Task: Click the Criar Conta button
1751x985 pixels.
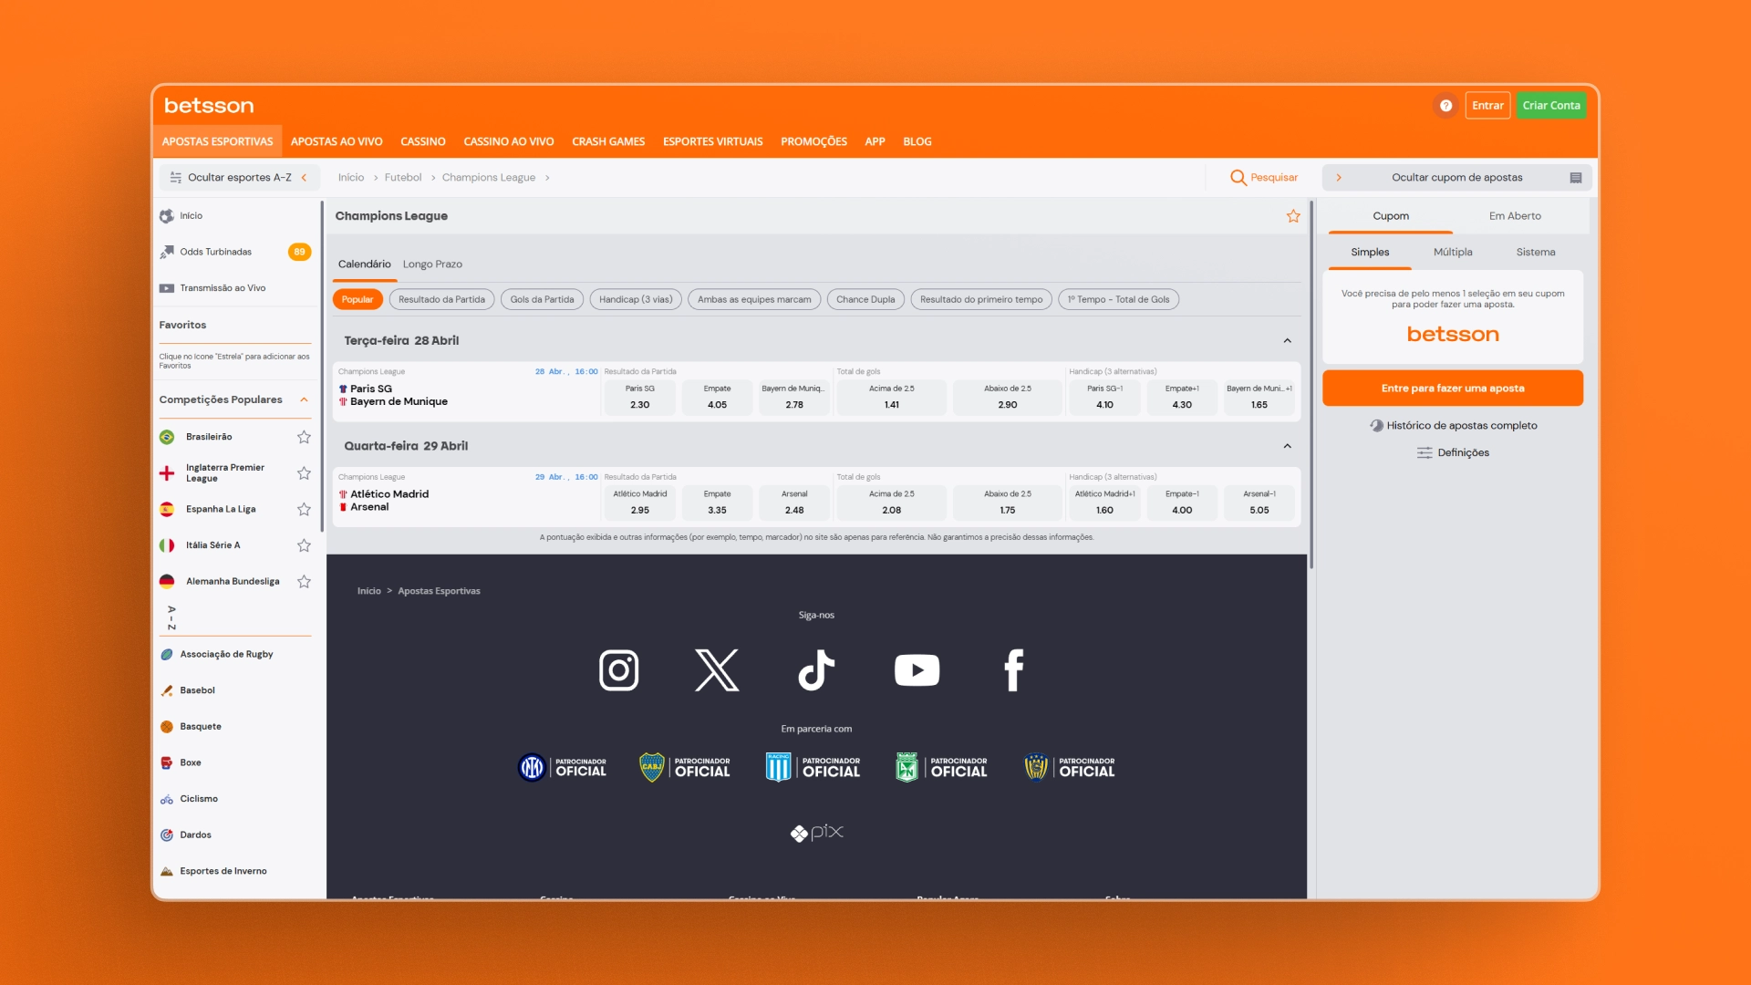Action: point(1551,106)
